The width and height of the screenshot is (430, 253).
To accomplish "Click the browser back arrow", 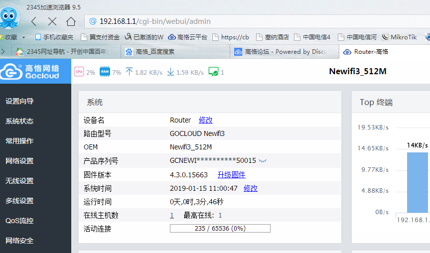I will coord(34,21).
